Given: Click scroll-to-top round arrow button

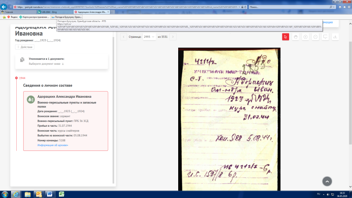Looking at the screenshot, I should [327, 181].
